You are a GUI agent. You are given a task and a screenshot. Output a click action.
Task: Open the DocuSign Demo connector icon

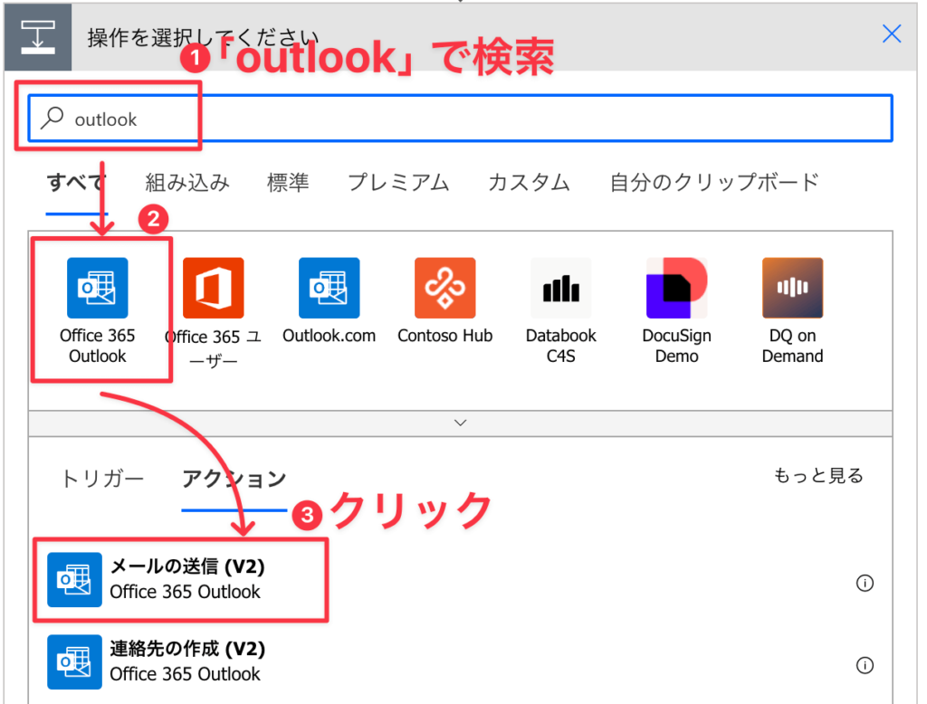(677, 288)
